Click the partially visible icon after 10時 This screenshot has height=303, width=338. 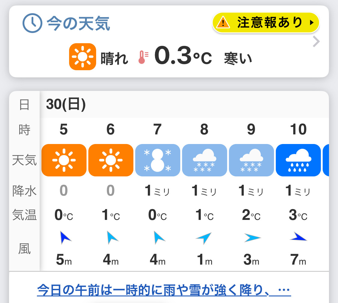click(326, 160)
